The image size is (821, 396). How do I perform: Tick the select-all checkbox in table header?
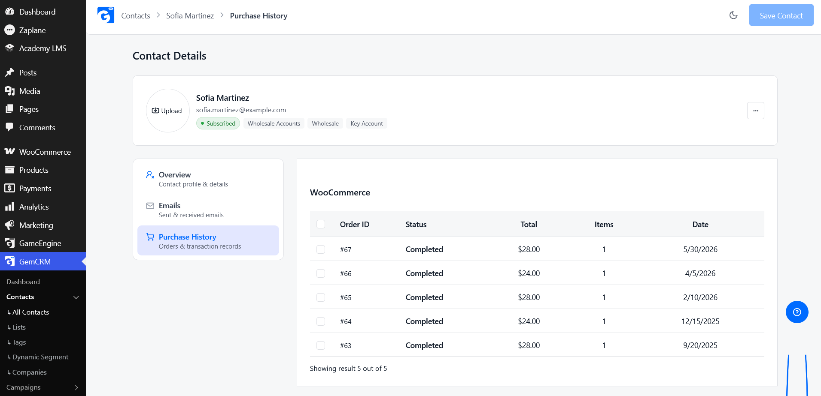tap(321, 224)
